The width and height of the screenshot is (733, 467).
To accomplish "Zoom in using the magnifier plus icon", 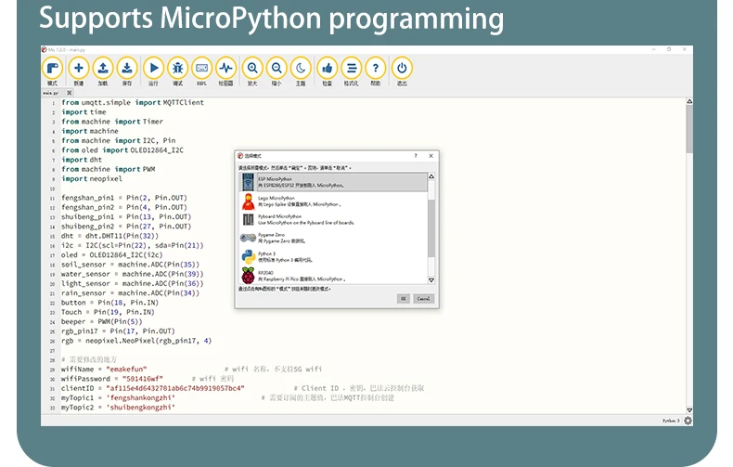I will (252, 69).
